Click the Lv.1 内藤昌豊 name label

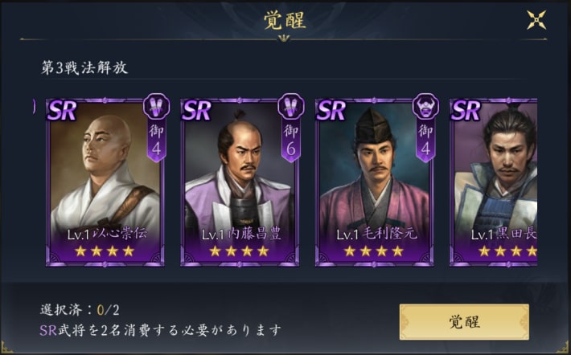tap(242, 235)
